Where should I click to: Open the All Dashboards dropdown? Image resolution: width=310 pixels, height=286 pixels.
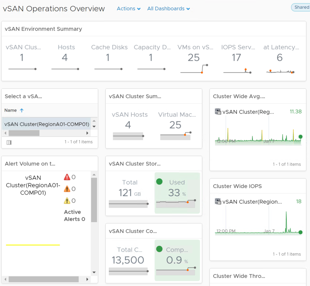click(168, 9)
